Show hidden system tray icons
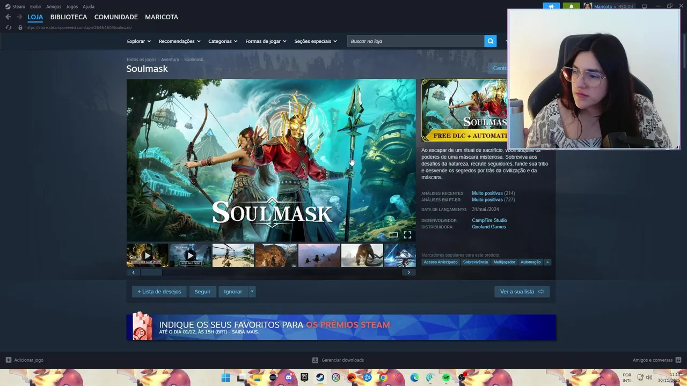The image size is (687, 386). coord(601,377)
